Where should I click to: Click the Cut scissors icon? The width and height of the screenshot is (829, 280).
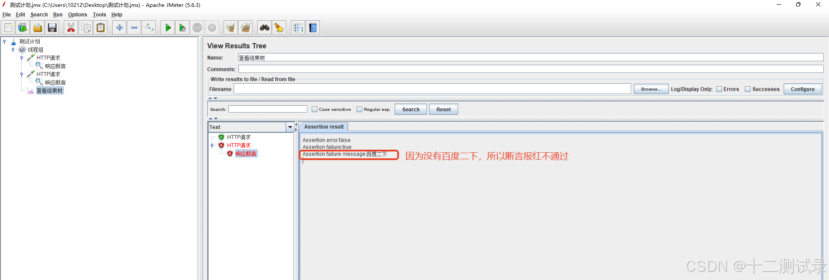coord(71,28)
